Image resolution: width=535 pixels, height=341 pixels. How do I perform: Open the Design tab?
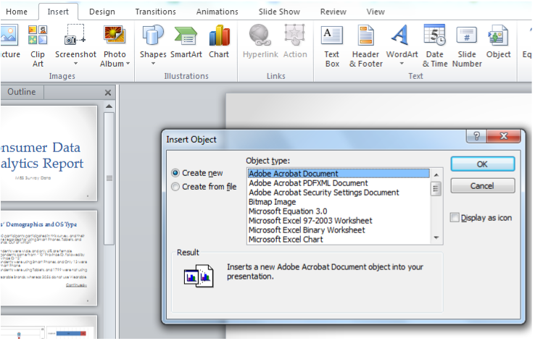(102, 12)
